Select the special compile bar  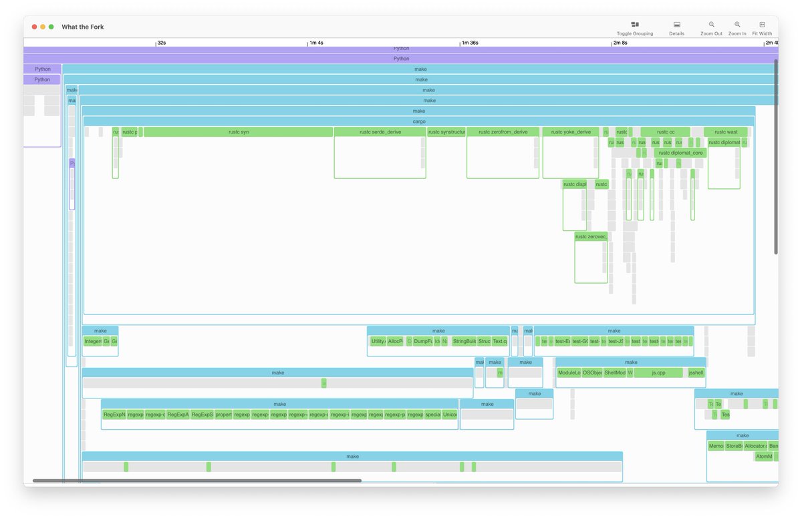(x=432, y=414)
